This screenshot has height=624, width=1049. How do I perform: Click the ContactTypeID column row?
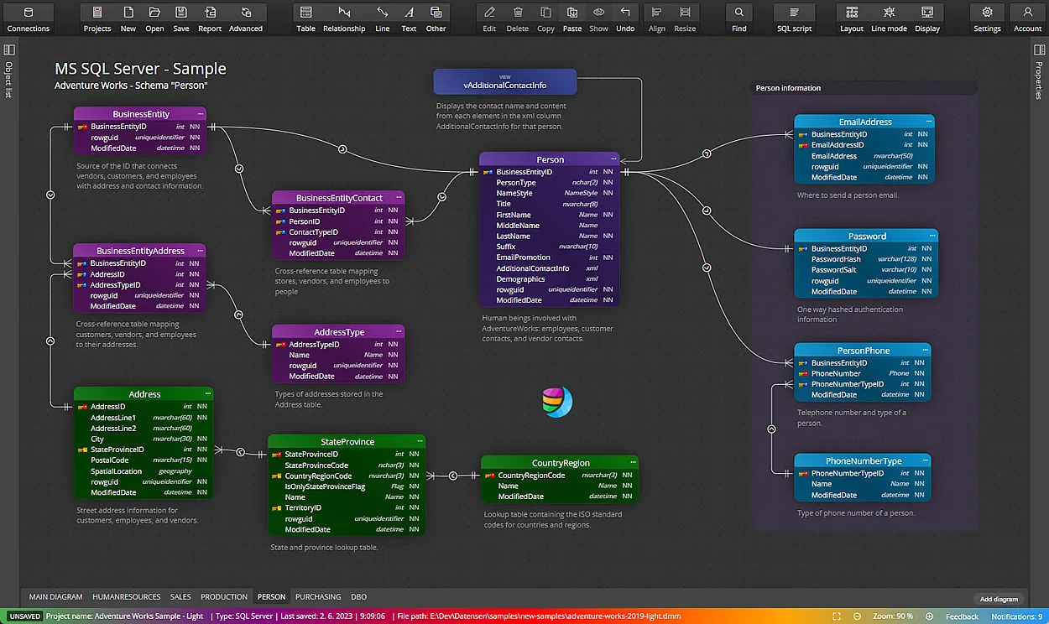[338, 231]
